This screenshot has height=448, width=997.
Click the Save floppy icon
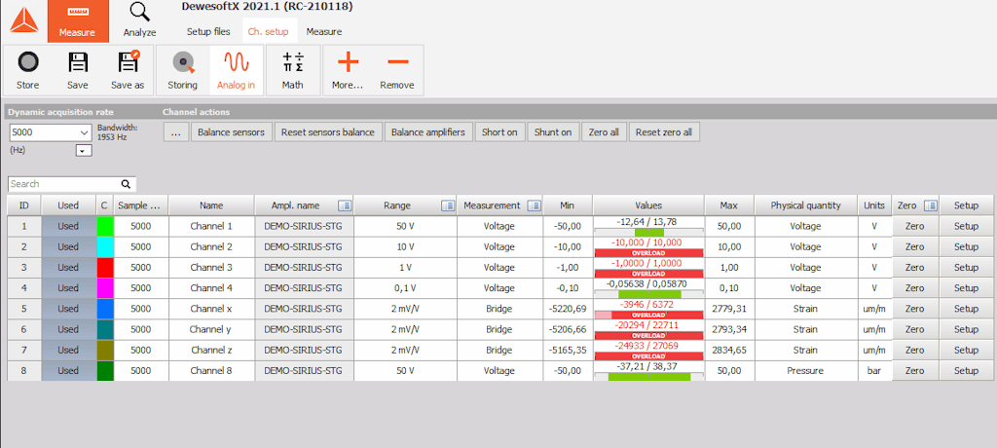point(78,62)
